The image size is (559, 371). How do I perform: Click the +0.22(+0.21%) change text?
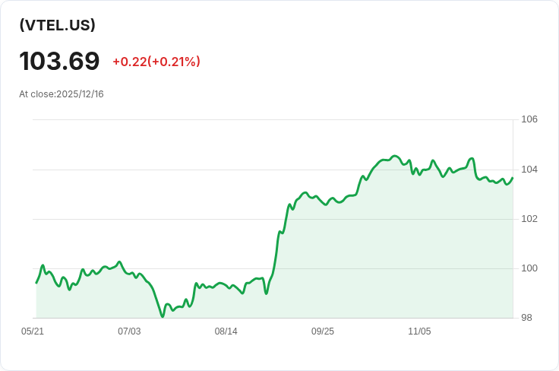(156, 62)
